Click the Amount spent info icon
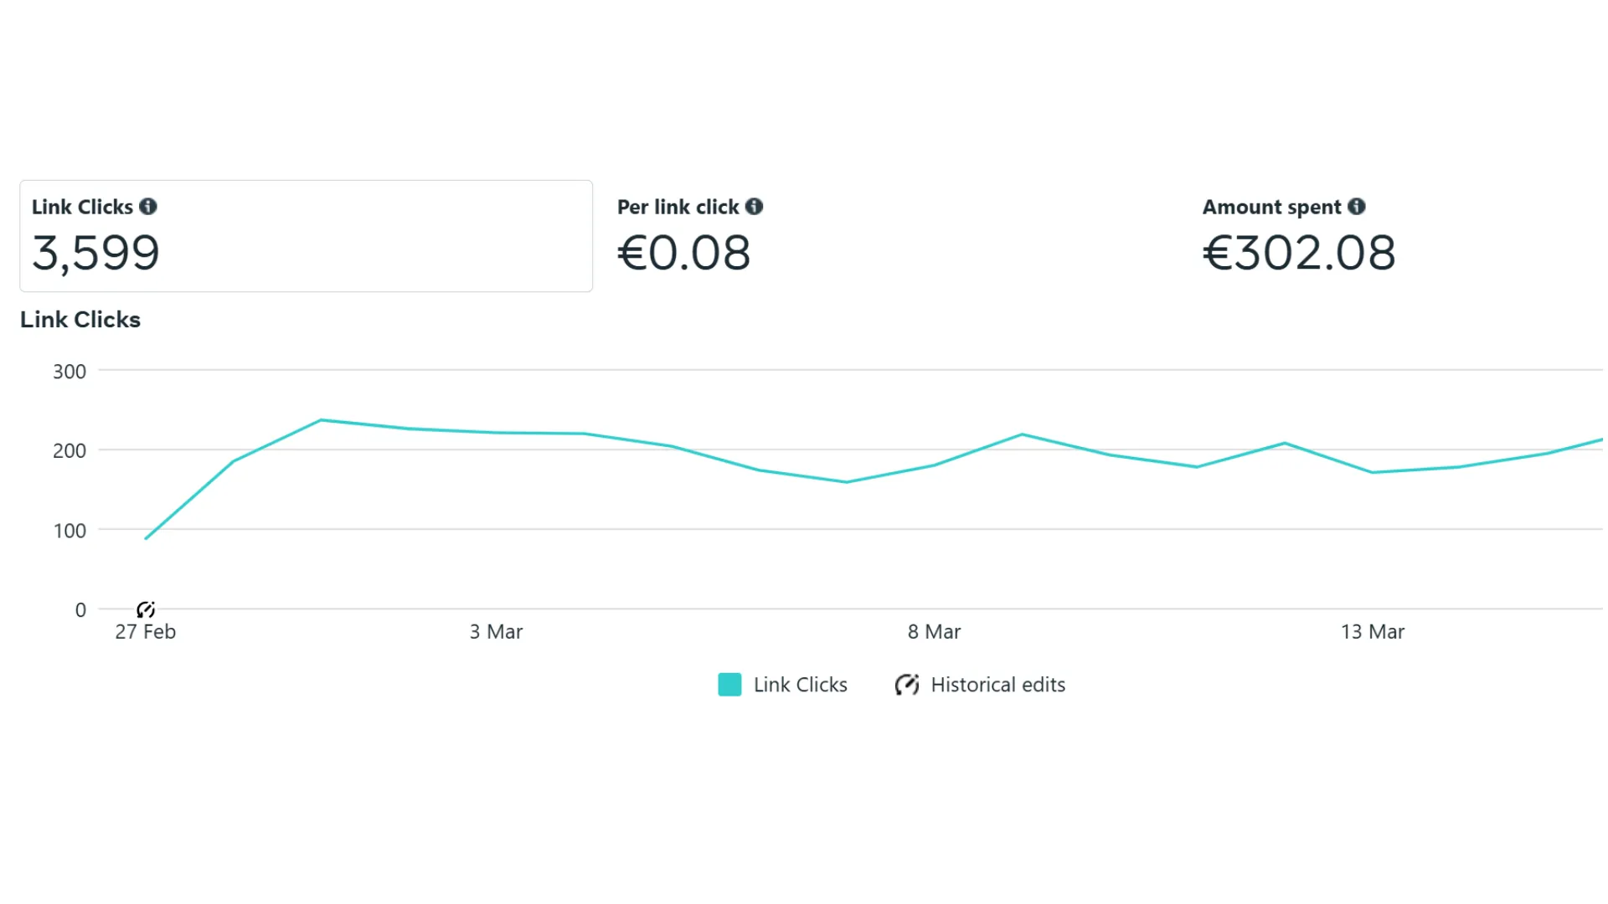The height and width of the screenshot is (904, 1608). (1357, 207)
